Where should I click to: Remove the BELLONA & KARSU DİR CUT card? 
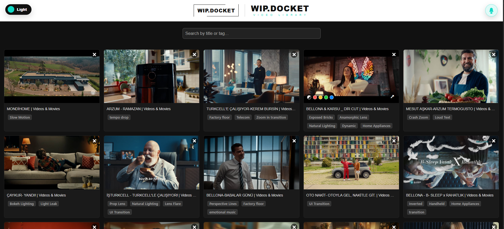(x=394, y=54)
